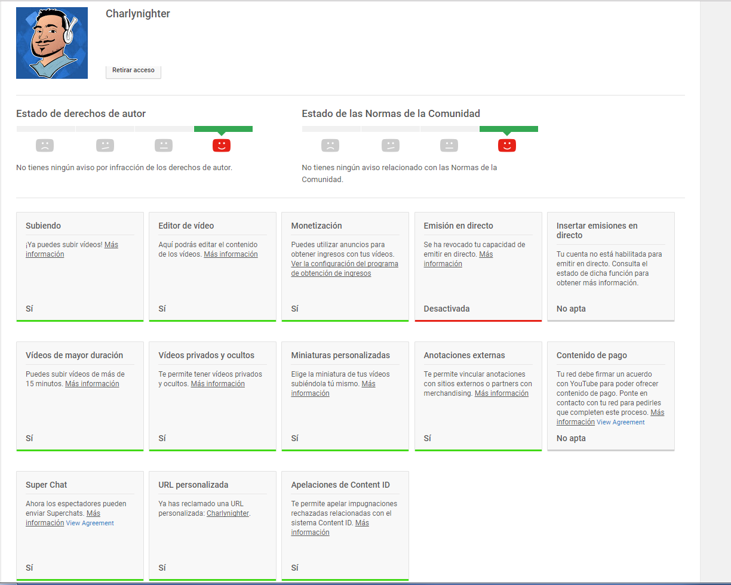Click green progress segment of derechos de autor bar
Screen dimensions: 731x585
click(x=223, y=129)
